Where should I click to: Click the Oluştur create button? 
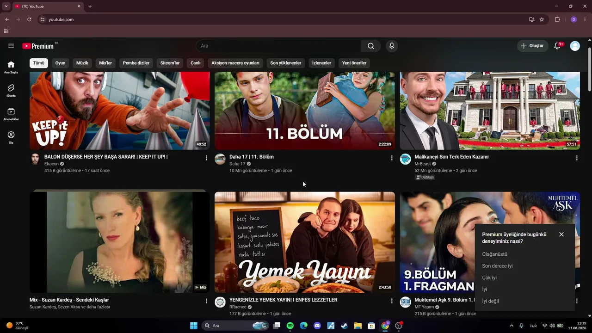click(x=532, y=46)
